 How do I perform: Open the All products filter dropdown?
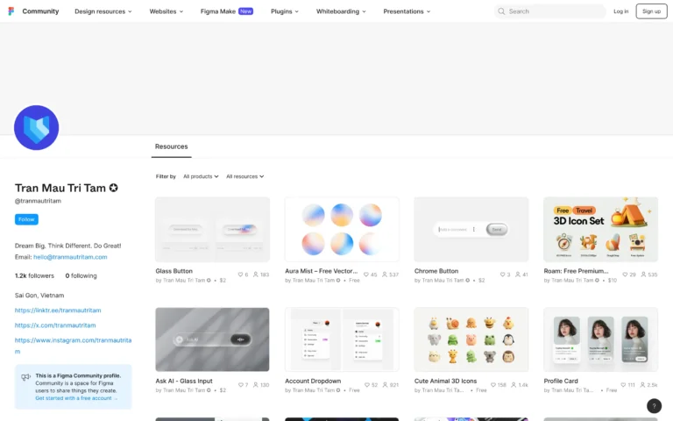201,176
